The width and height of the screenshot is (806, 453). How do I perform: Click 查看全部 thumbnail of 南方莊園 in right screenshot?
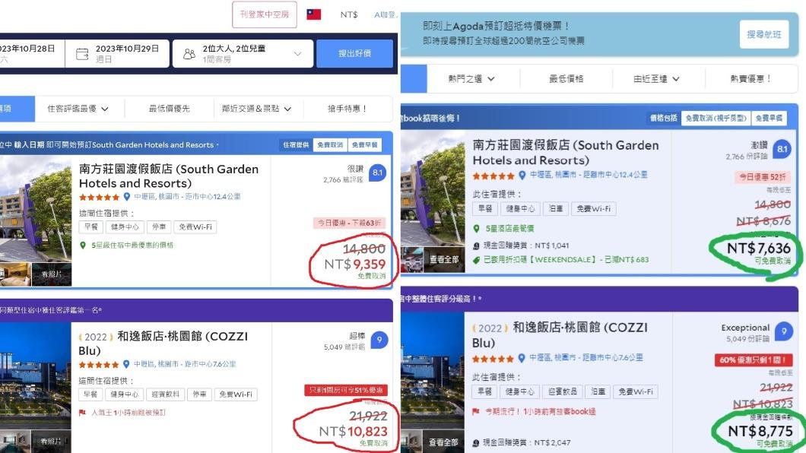pyautogui.click(x=443, y=260)
